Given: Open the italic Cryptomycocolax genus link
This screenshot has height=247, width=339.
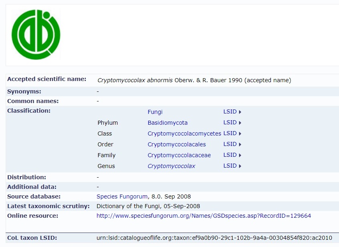Looking at the screenshot, I should (x=172, y=166).
